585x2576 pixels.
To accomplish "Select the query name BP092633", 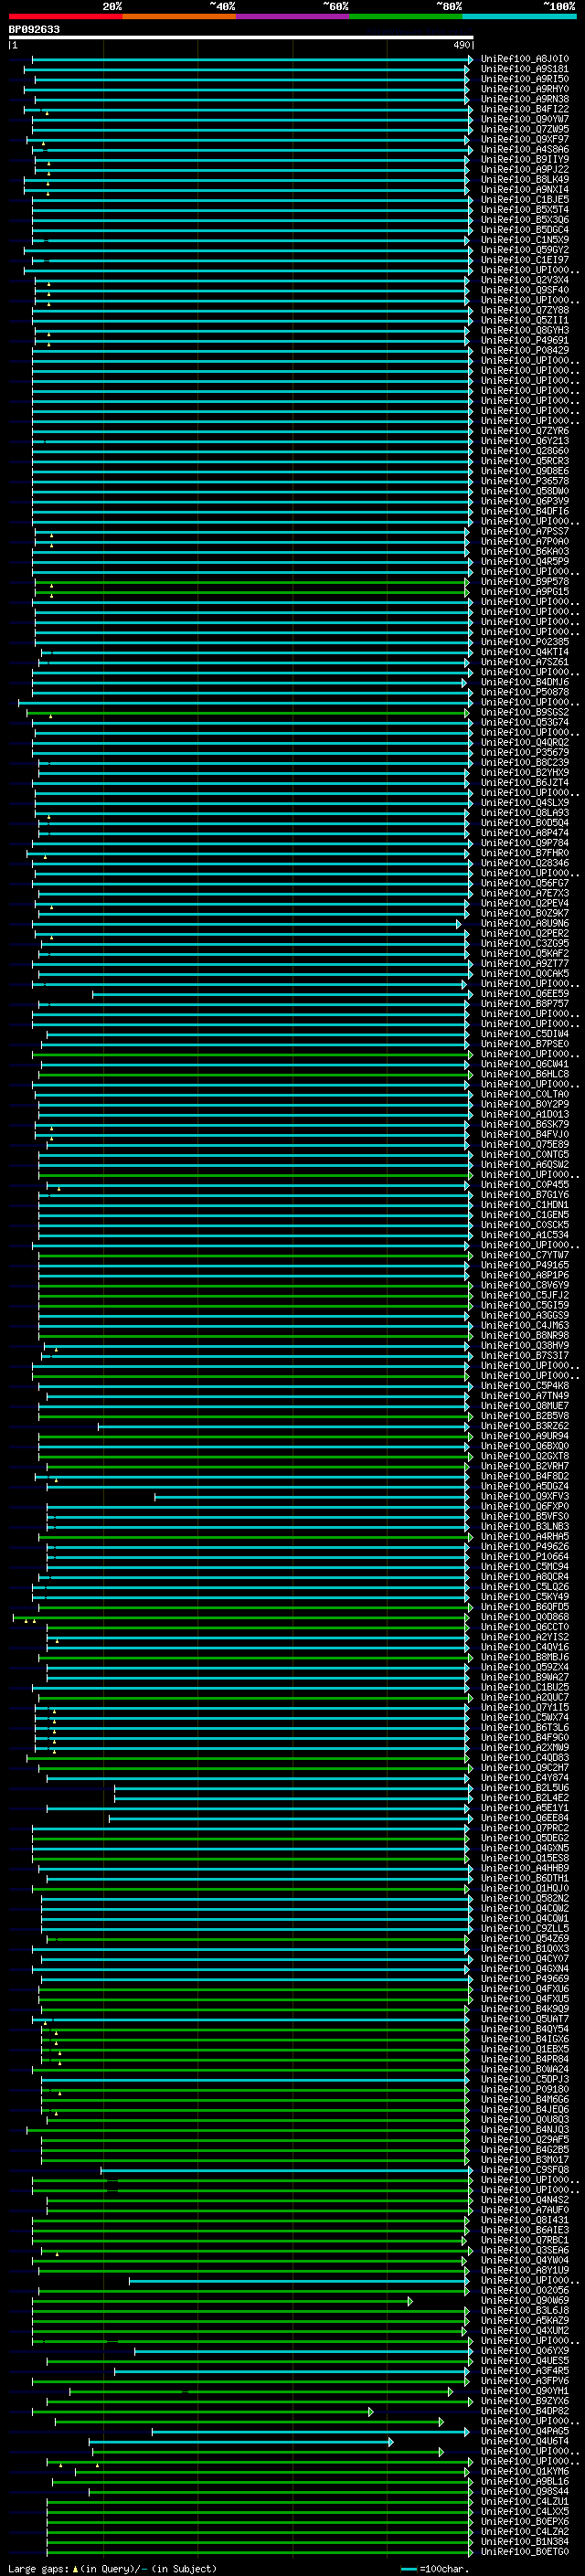I will 34,30.
